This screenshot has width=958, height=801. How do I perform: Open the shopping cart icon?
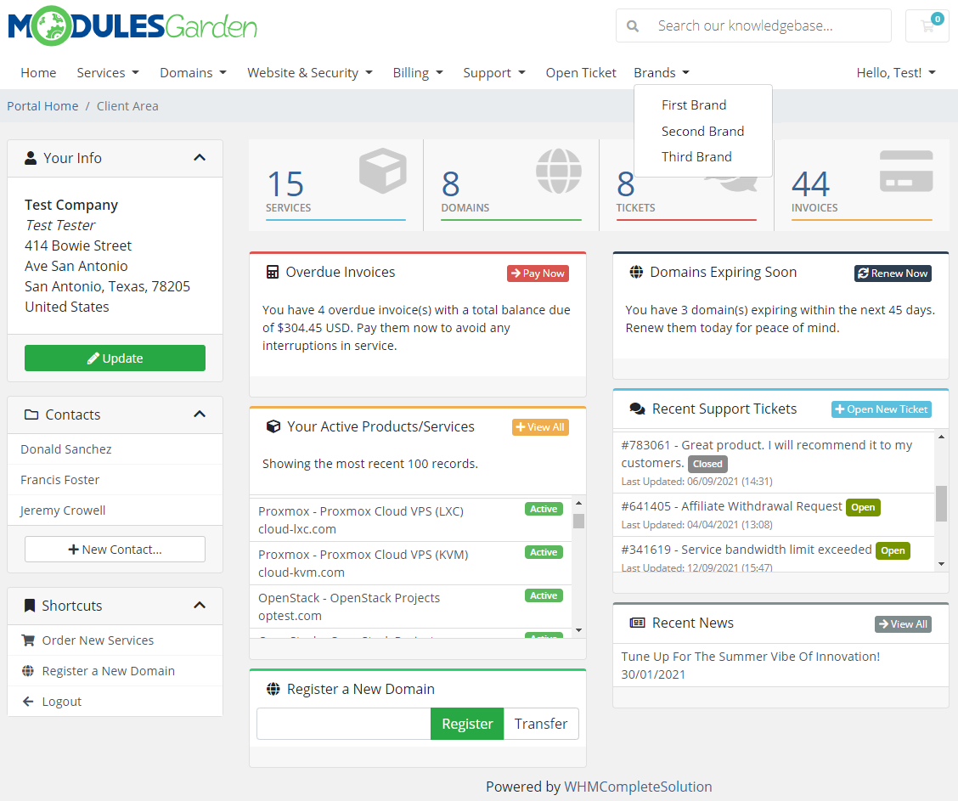[926, 26]
